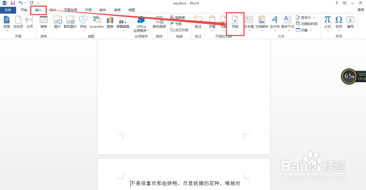Image resolution: width=366 pixels, height=190 pixels.
Task: Click the Sign in (登录) link
Action: tap(361, 10)
